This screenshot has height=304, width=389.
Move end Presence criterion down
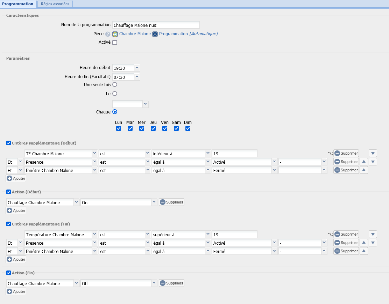pyautogui.click(x=373, y=243)
